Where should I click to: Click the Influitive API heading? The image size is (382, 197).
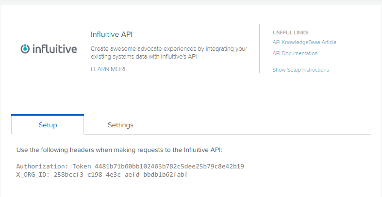pos(112,34)
